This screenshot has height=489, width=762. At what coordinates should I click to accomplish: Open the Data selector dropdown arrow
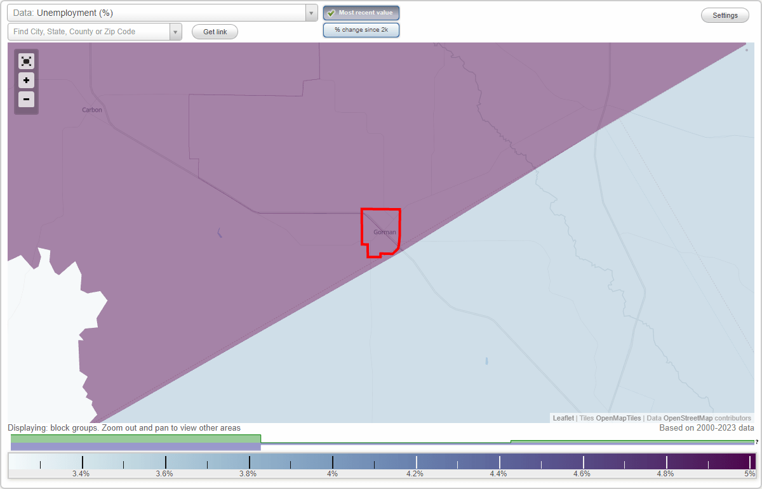pos(311,13)
